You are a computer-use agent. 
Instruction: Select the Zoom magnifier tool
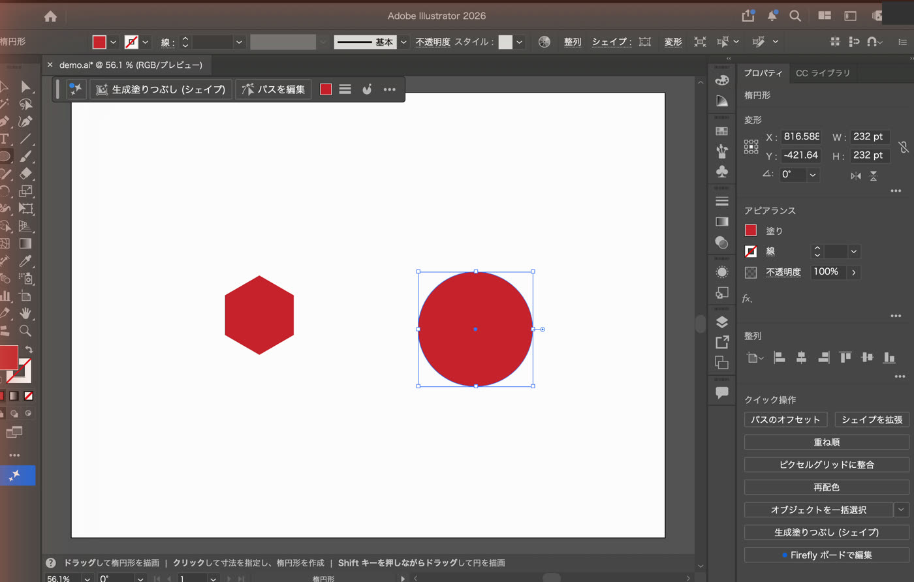[x=25, y=331]
